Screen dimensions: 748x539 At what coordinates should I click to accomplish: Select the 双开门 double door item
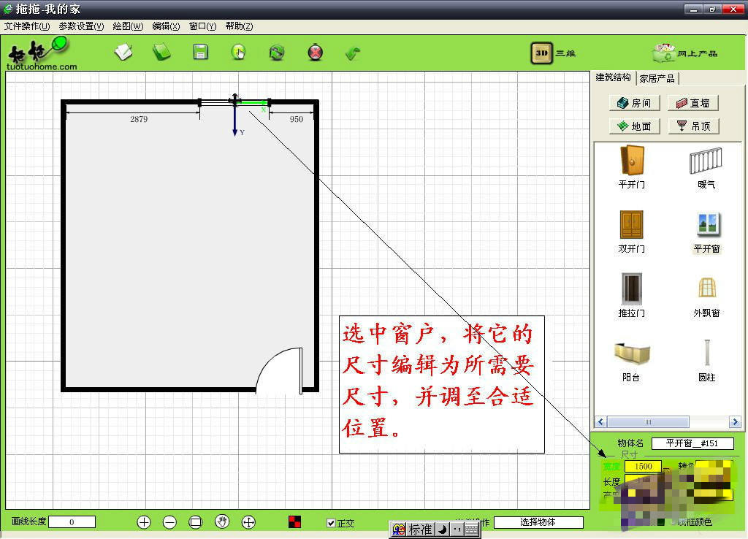(x=632, y=232)
